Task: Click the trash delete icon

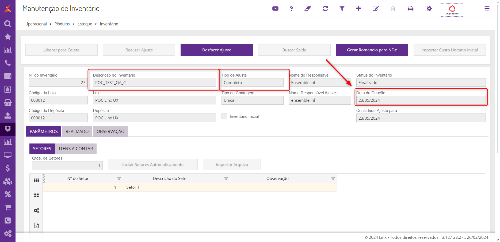Action: [x=393, y=9]
